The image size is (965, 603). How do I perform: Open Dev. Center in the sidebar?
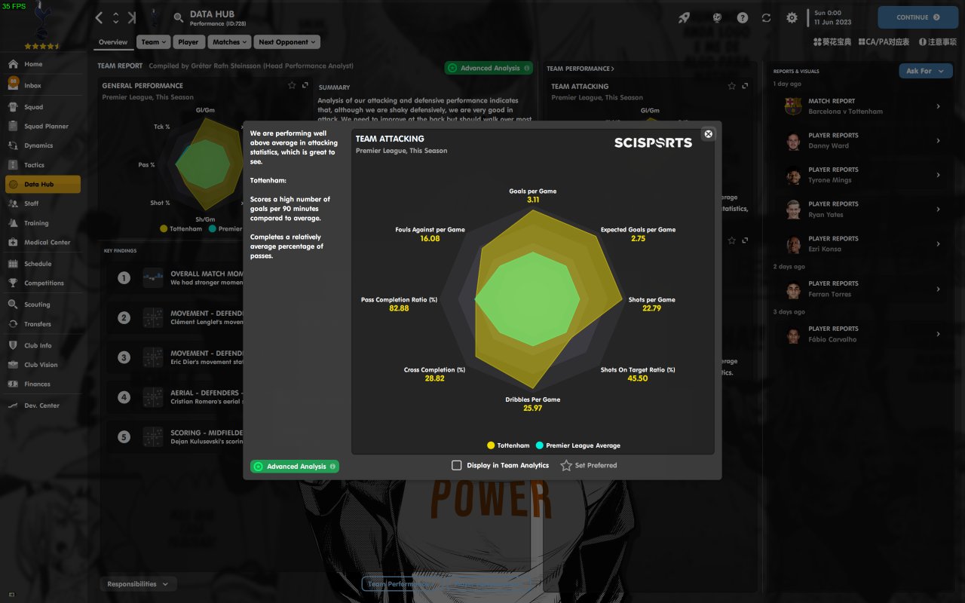[42, 406]
